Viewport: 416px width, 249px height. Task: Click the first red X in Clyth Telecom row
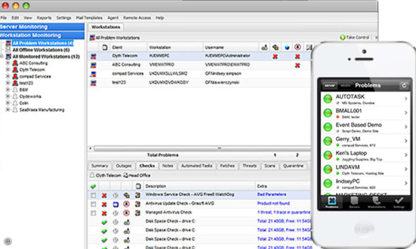[275, 56]
